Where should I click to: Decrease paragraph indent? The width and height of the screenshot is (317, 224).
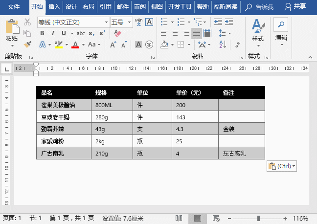(x=218, y=22)
